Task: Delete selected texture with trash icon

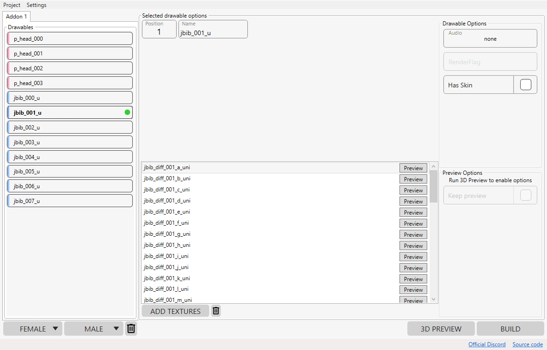Action: [216, 311]
